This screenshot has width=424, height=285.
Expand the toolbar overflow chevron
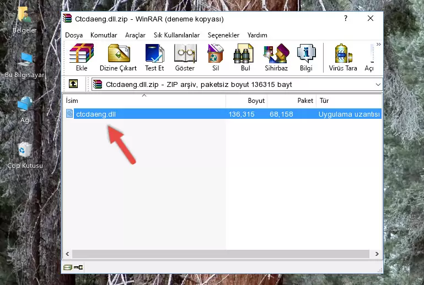pyautogui.click(x=379, y=44)
